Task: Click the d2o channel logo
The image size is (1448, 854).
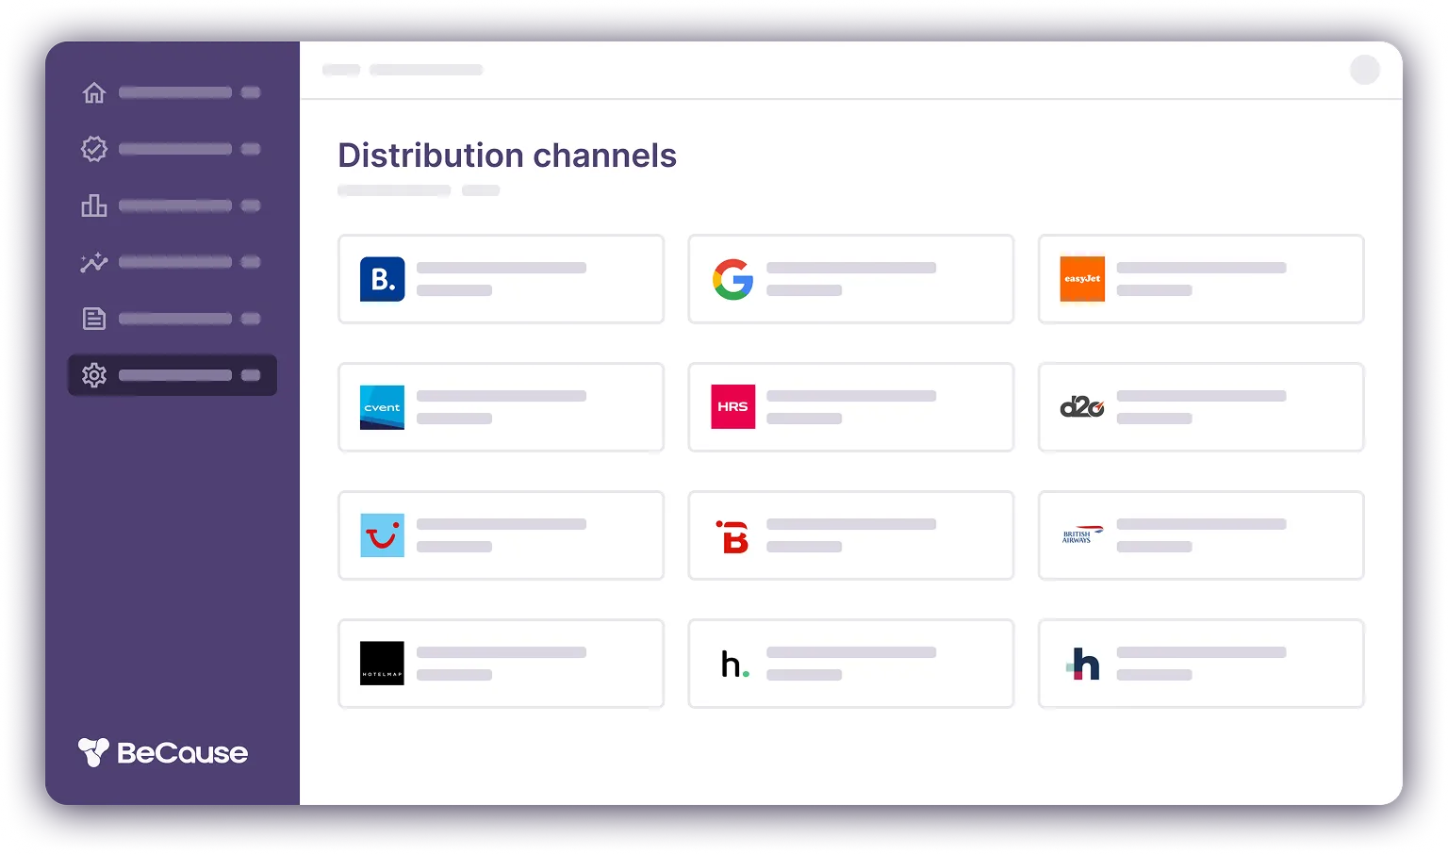Action: (1082, 407)
